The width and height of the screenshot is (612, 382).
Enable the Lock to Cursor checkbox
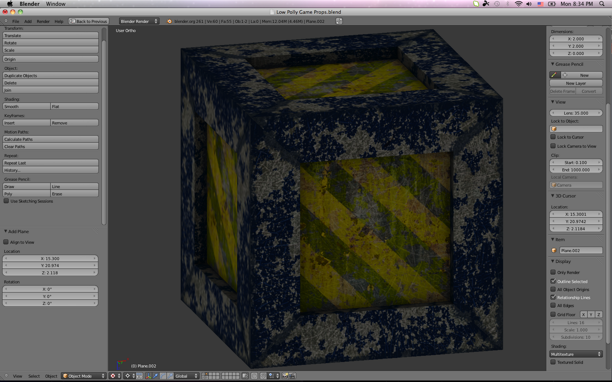[x=553, y=137]
